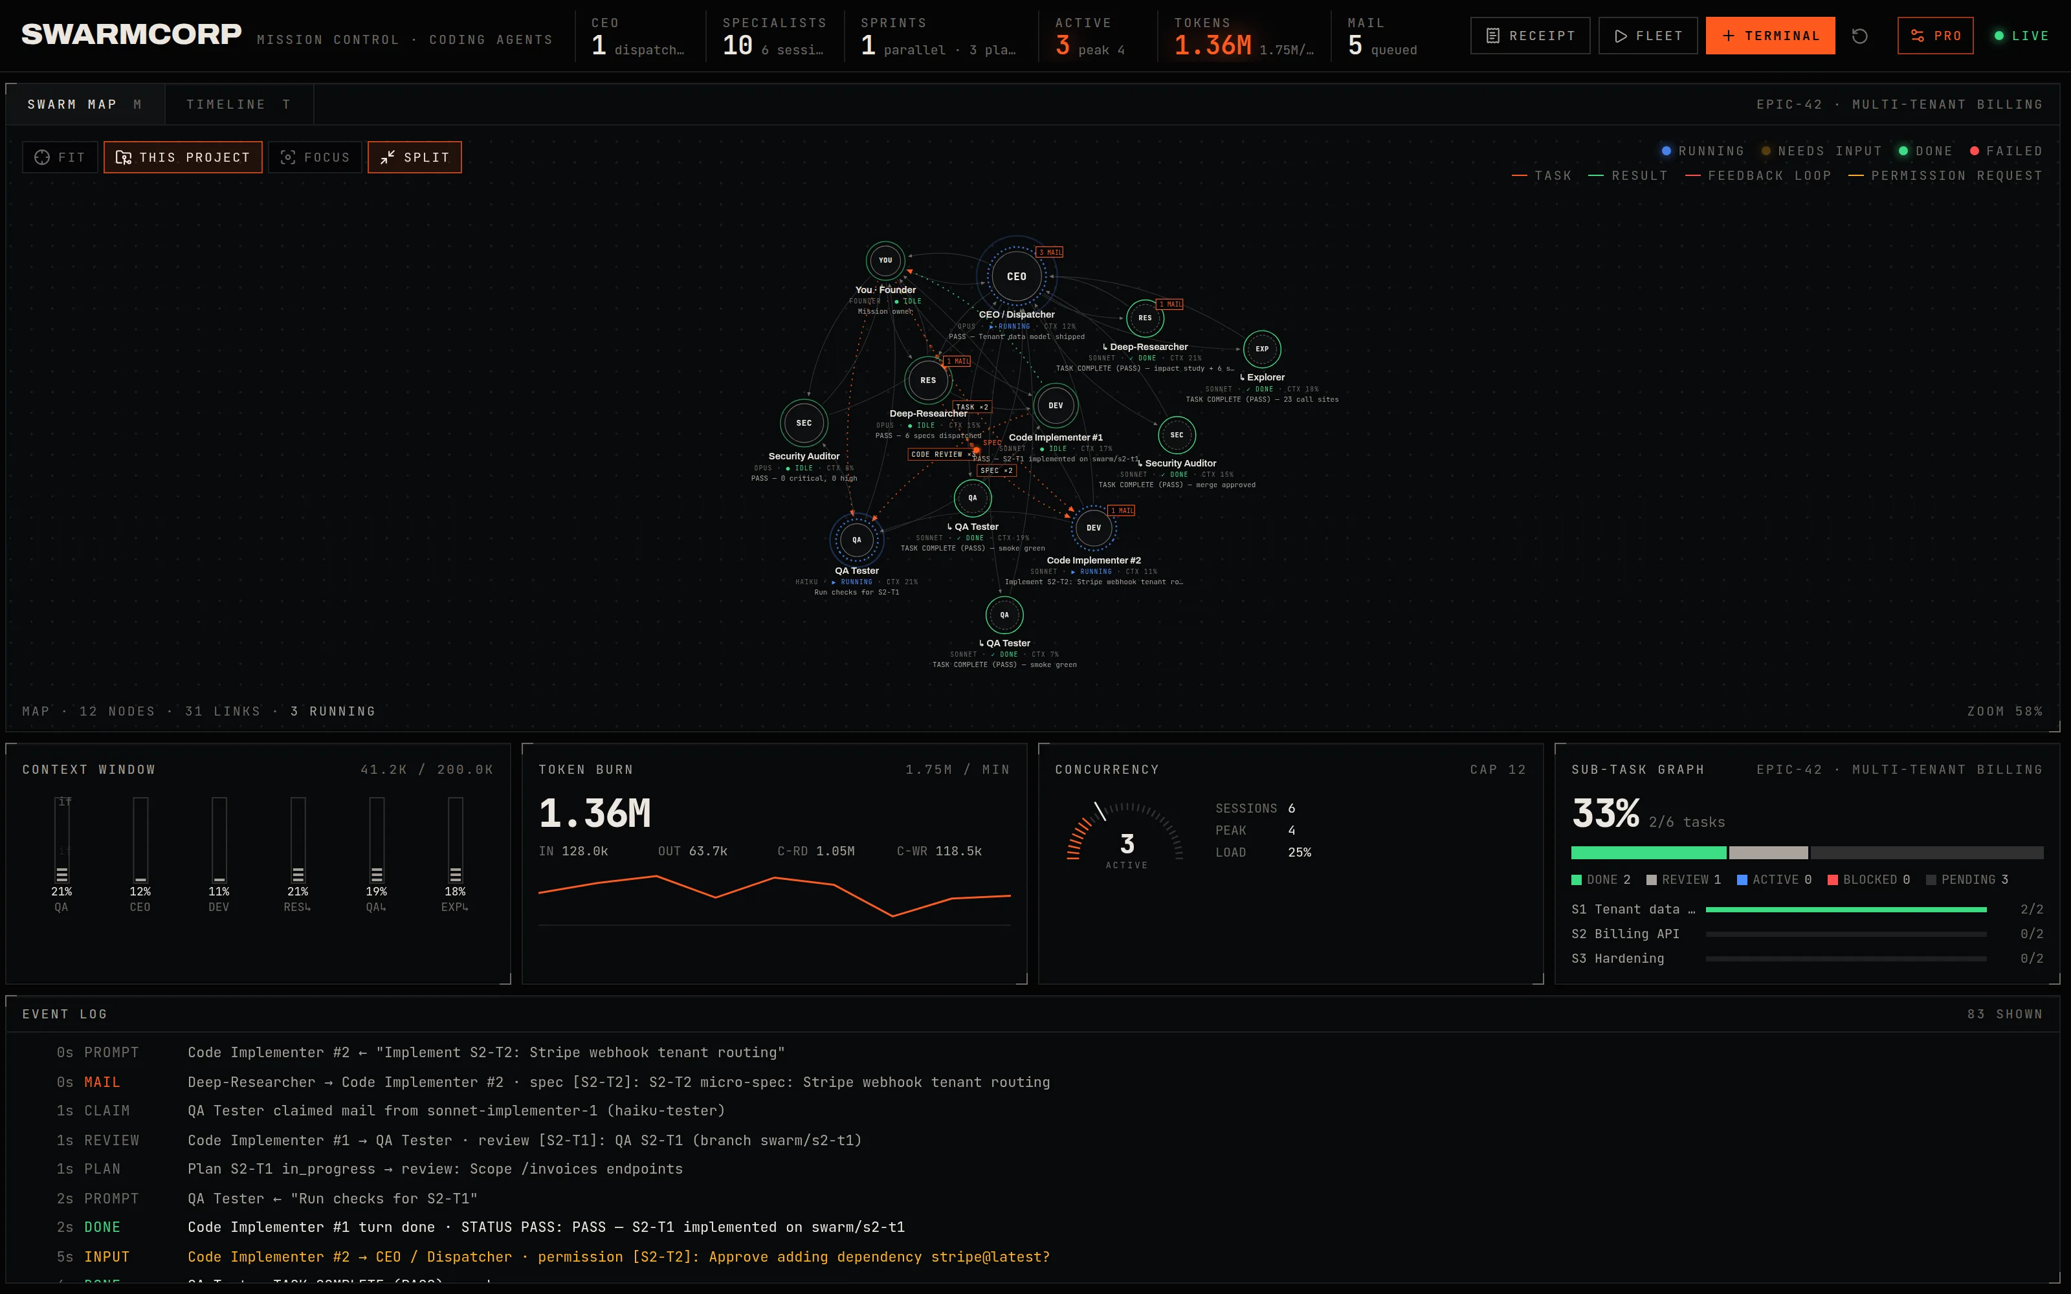The height and width of the screenshot is (1294, 2071).
Task: Open the 1 MAIL badge on Code Implementer #2
Action: pos(1121,511)
